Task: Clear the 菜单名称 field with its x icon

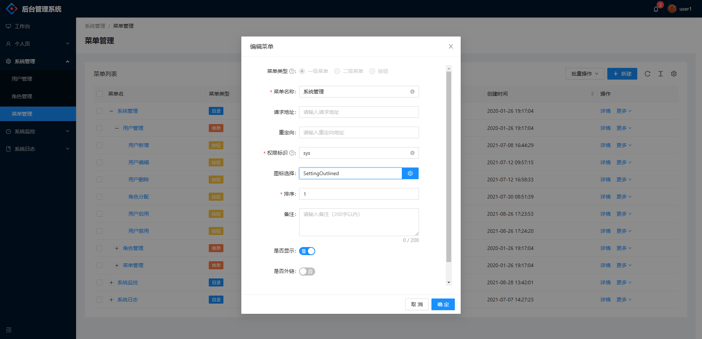Action: click(x=413, y=92)
